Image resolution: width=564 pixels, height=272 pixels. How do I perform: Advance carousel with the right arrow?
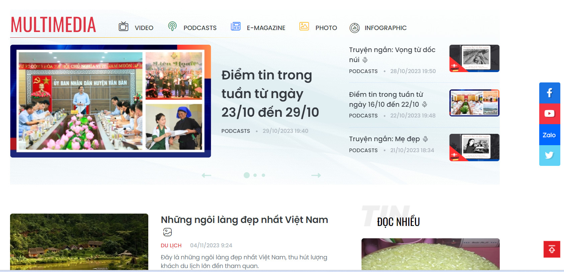pyautogui.click(x=316, y=175)
